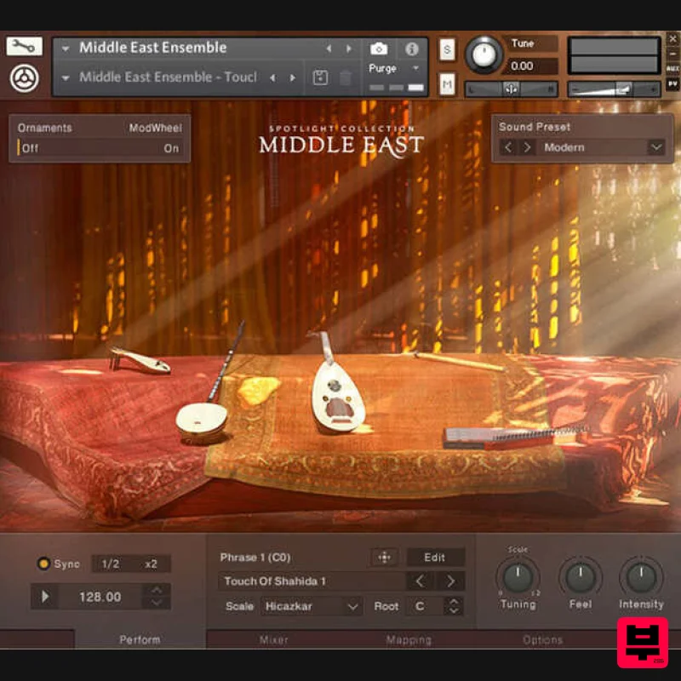The width and height of the screenshot is (681, 681).
Task: Decrease tempo with the down stepper arrow
Action: (157, 603)
